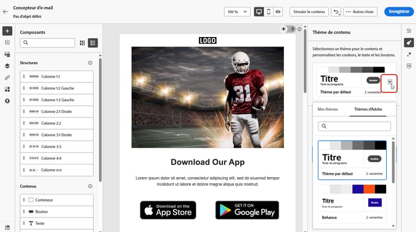The width and height of the screenshot is (416, 232).
Task: Click the black swatch in current theme palette
Action: pos(379,70)
